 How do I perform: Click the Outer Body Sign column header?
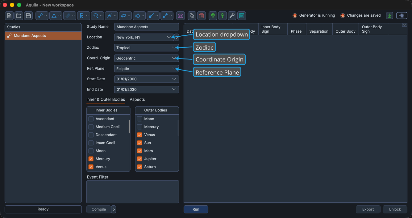click(x=373, y=29)
